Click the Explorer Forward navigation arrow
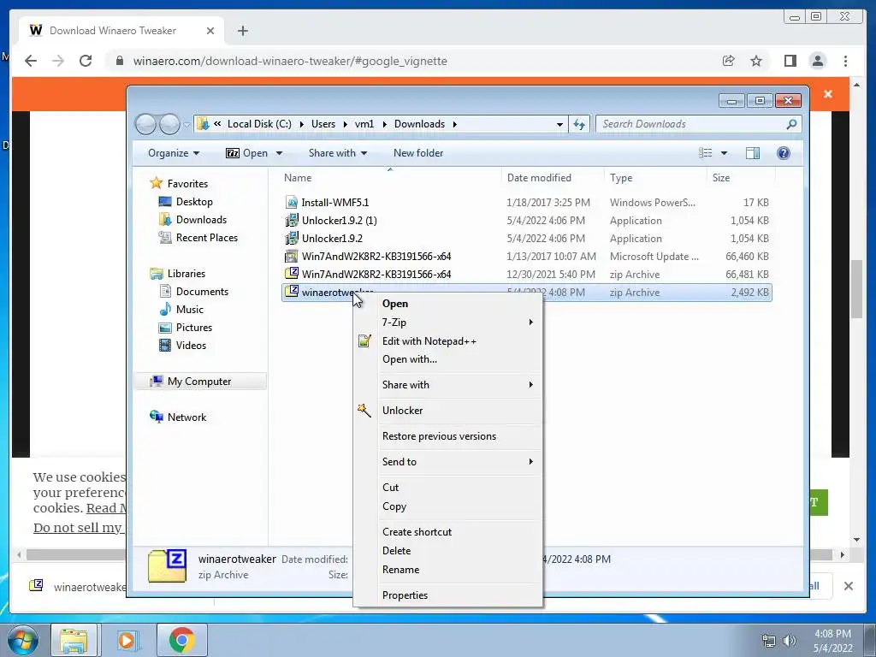 point(169,124)
